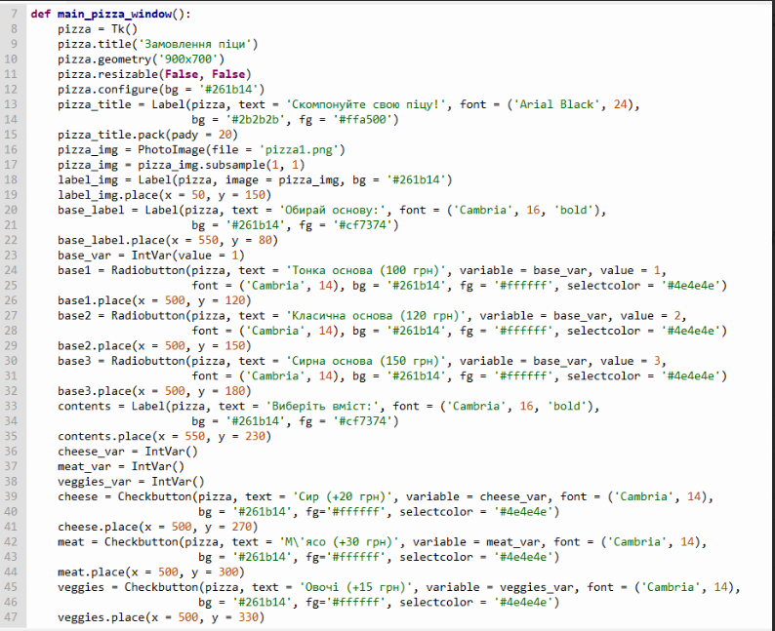Click the 'М\'ясо (+30 грн)' string
The width and height of the screenshot is (775, 631).
(339, 542)
